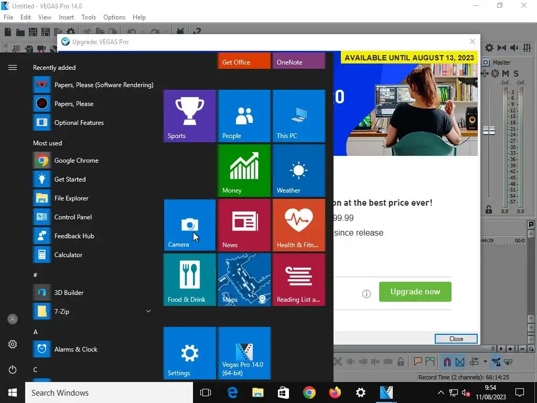Click the timeline zoom in plus button
The width and height of the screenshot is (537, 403).
[510, 349]
